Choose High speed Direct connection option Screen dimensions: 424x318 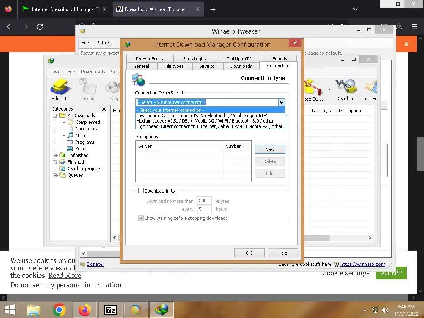(x=210, y=126)
